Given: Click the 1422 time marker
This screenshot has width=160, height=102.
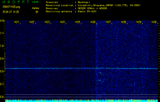Looking at the screenshot, I should point(32,22).
